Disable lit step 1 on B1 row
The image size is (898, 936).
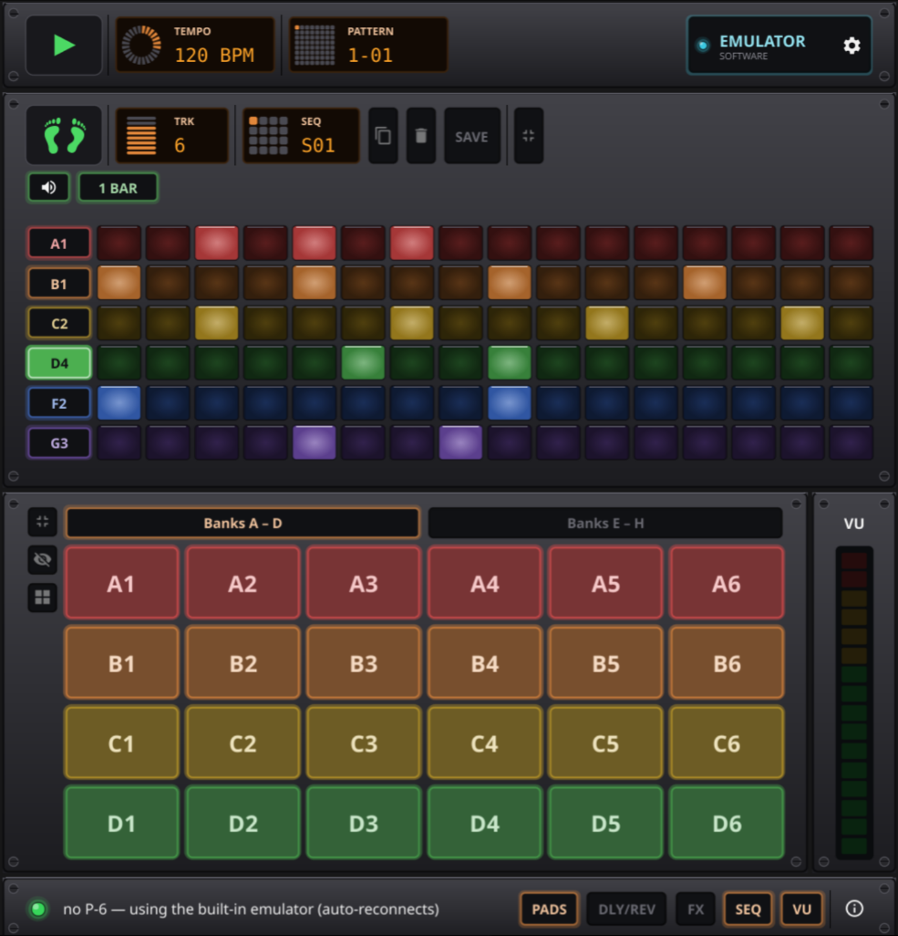[119, 283]
